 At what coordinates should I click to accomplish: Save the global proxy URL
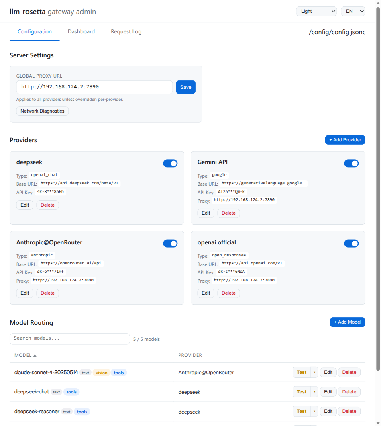[x=185, y=87]
